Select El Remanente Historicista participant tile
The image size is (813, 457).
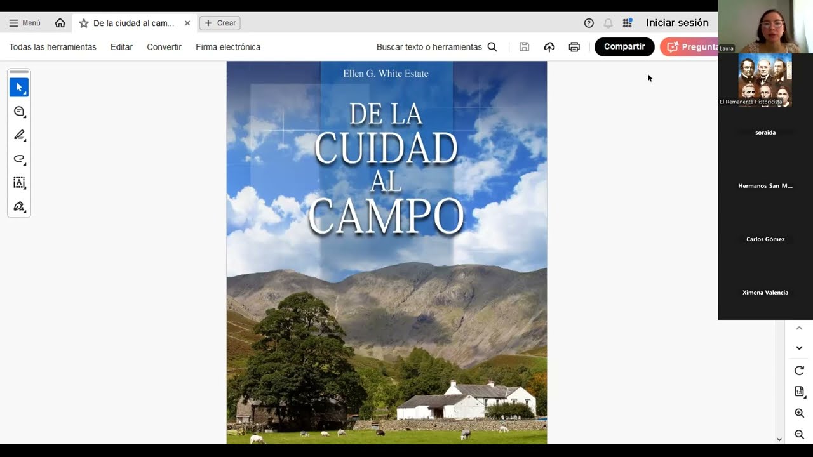(765, 80)
